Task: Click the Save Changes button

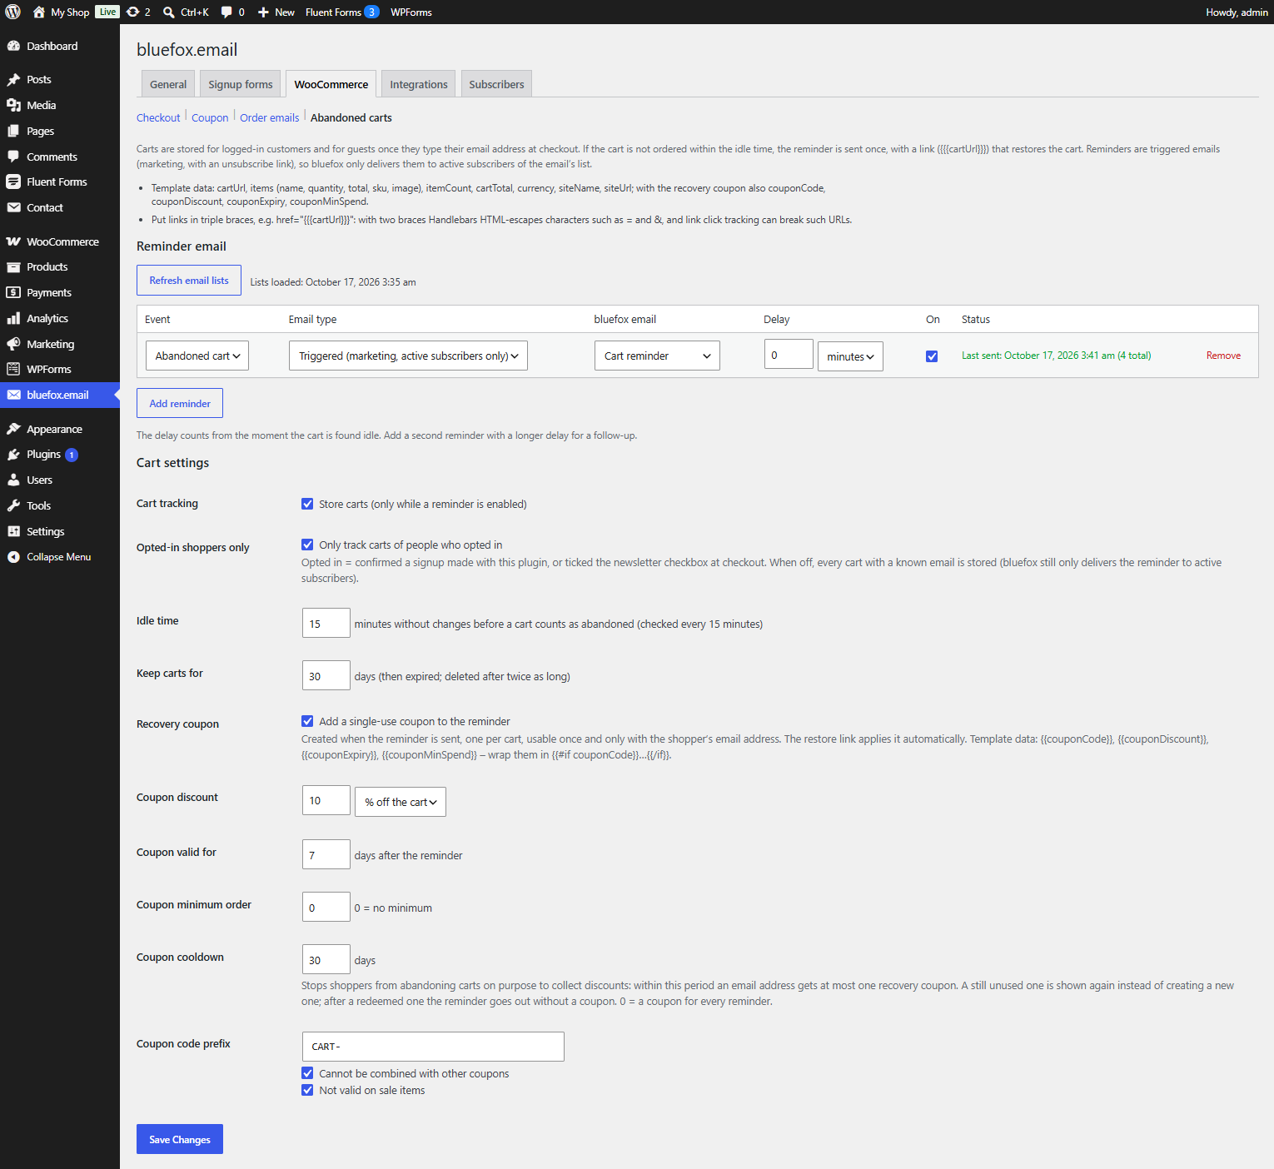Action: pyautogui.click(x=180, y=1139)
